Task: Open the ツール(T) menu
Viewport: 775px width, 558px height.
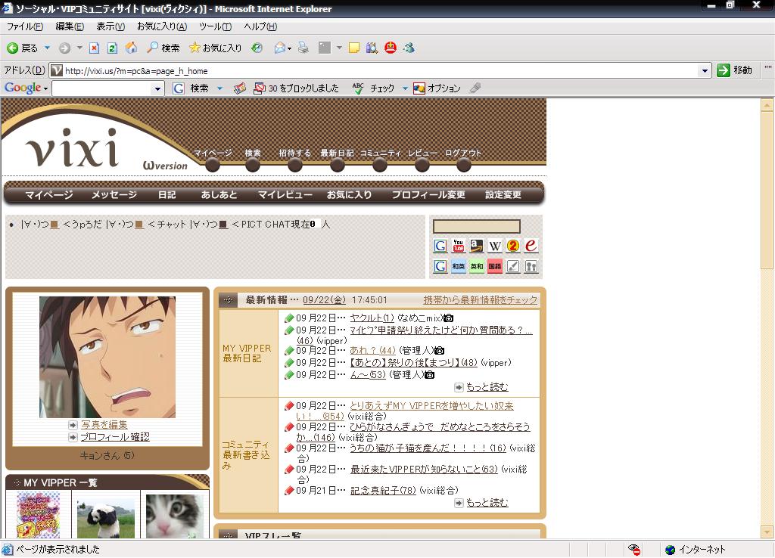Action: point(215,26)
